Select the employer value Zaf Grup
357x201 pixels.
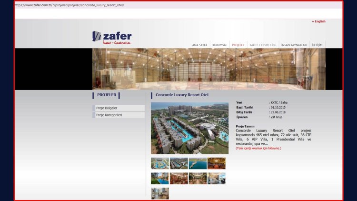click(x=277, y=117)
